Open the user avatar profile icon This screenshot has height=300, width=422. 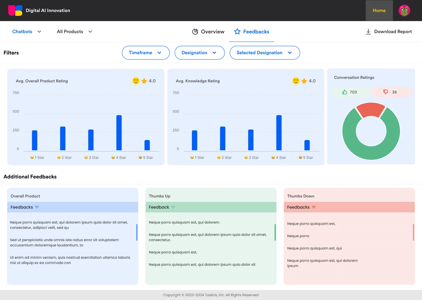click(404, 11)
